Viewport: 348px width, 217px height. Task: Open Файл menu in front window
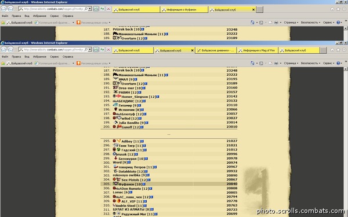coord(5,57)
